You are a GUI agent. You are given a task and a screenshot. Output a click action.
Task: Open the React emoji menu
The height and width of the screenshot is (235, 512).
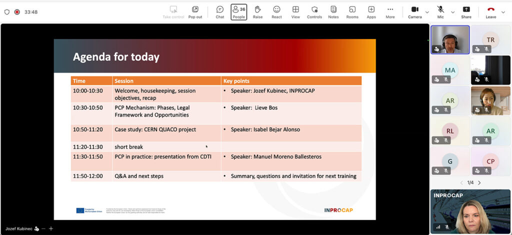276,11
